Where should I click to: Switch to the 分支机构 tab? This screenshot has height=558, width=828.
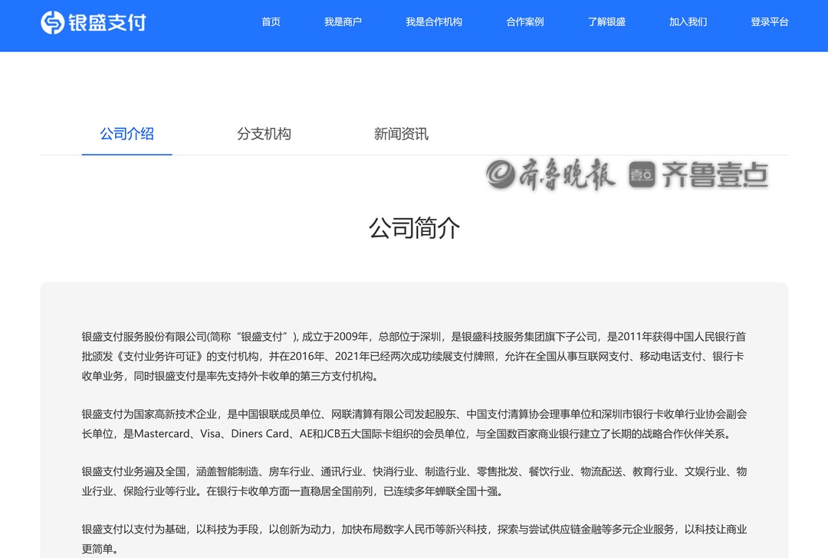coord(264,134)
